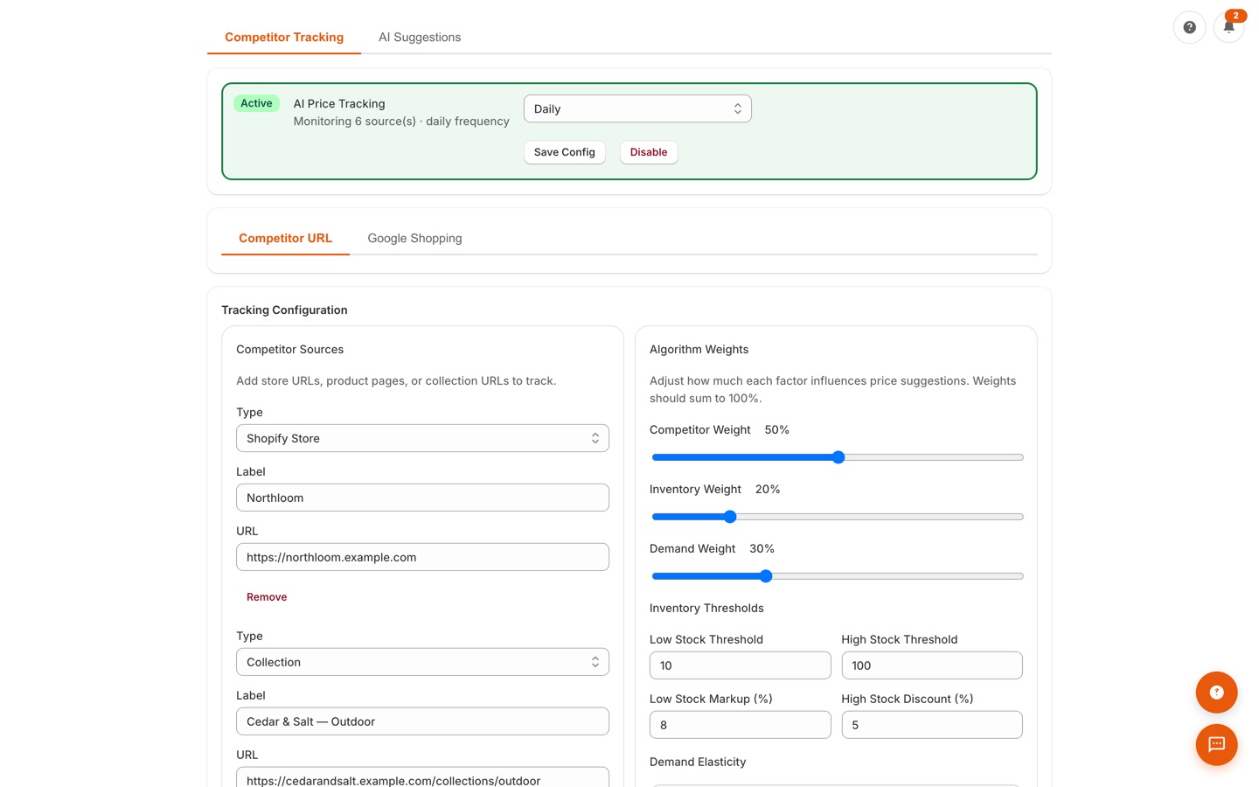The image size is (1259, 787).
Task: Click the Save Config button
Action: click(x=564, y=152)
